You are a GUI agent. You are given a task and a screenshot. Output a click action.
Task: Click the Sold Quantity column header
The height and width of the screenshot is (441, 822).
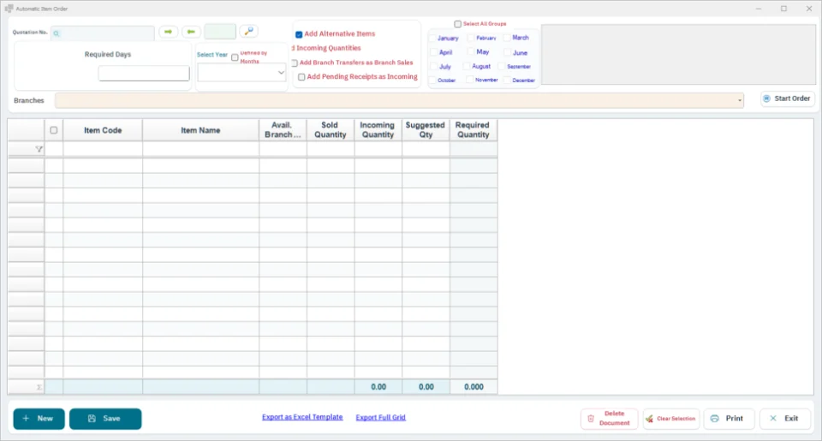click(x=331, y=130)
